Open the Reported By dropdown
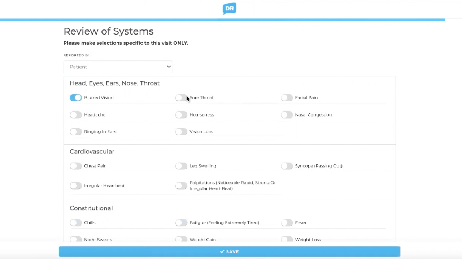This screenshot has width=462, height=259. pyautogui.click(x=118, y=67)
